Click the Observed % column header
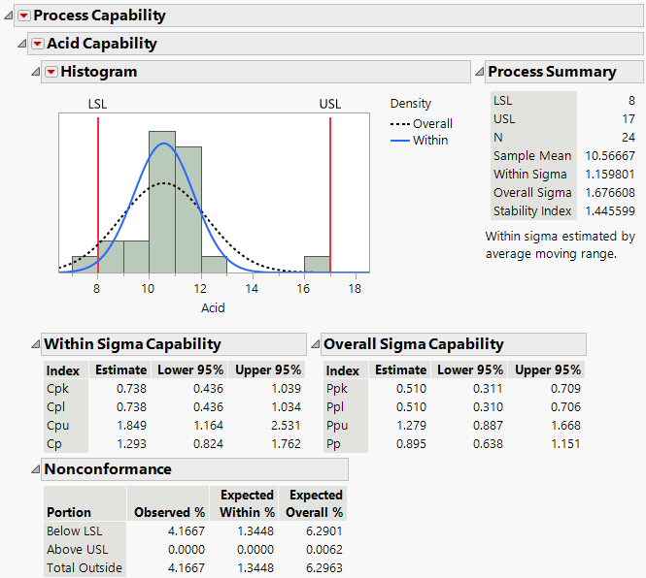The height and width of the screenshot is (578, 646). (x=169, y=512)
